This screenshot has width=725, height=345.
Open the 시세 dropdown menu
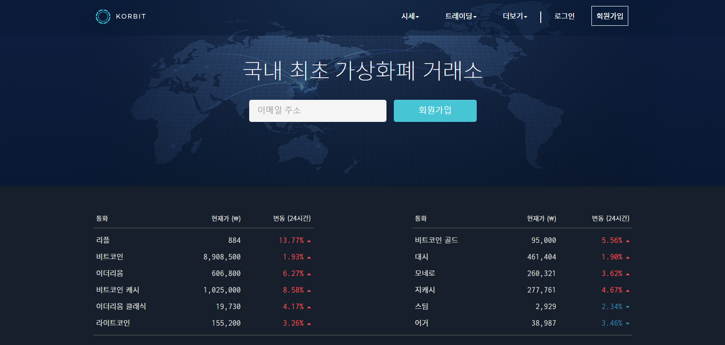pyautogui.click(x=410, y=16)
